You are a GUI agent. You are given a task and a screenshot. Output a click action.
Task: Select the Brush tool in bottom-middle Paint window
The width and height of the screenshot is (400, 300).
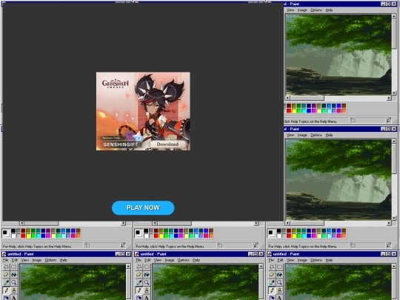[147, 290]
